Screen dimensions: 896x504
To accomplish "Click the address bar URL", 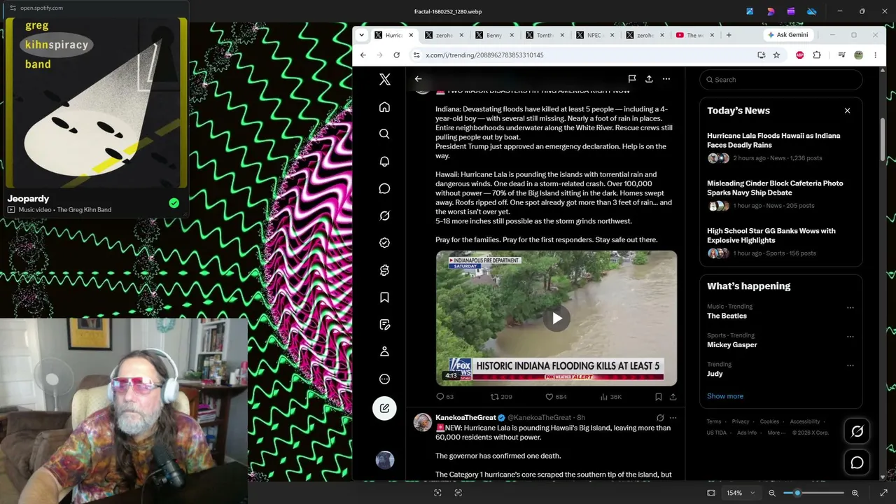I will pos(484,55).
